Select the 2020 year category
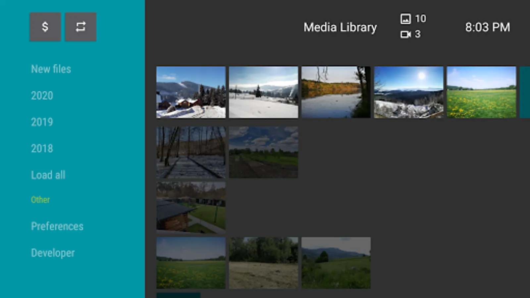 (x=42, y=95)
